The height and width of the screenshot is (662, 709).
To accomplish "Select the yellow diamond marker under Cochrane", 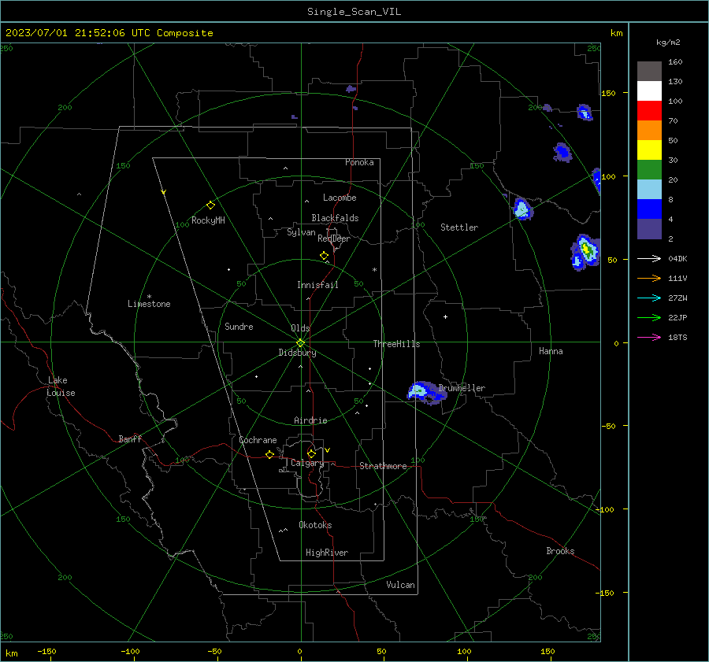I will coord(269,455).
